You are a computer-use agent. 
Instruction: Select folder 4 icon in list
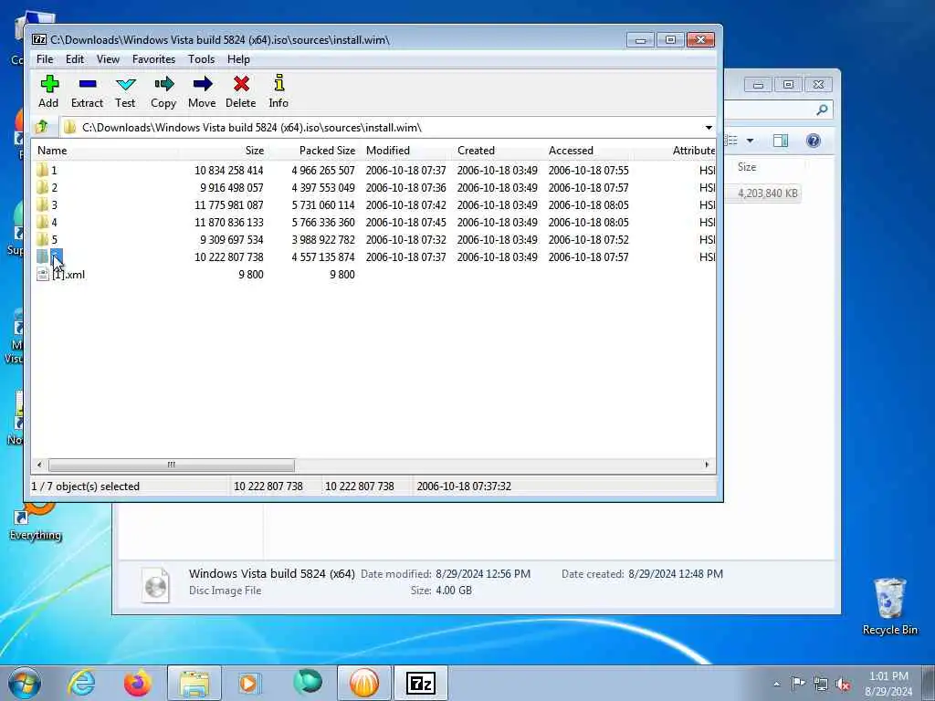point(42,222)
